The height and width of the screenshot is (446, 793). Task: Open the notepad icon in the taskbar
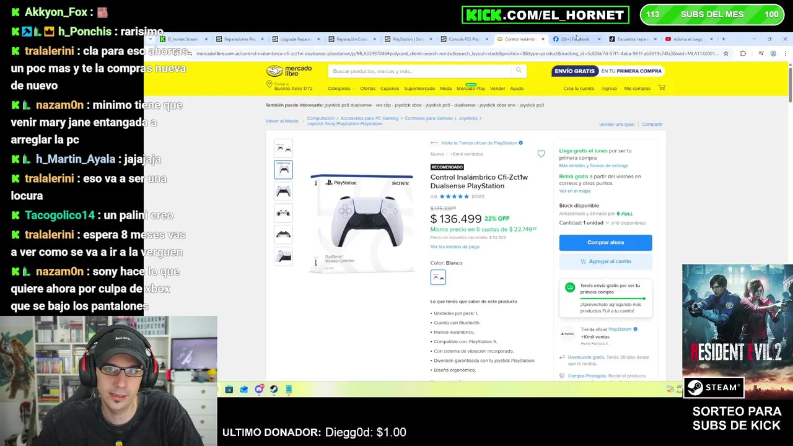tap(289, 389)
